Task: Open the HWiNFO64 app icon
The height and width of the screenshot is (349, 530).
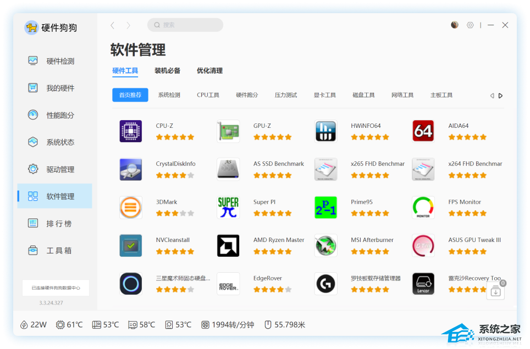Action: pos(325,131)
